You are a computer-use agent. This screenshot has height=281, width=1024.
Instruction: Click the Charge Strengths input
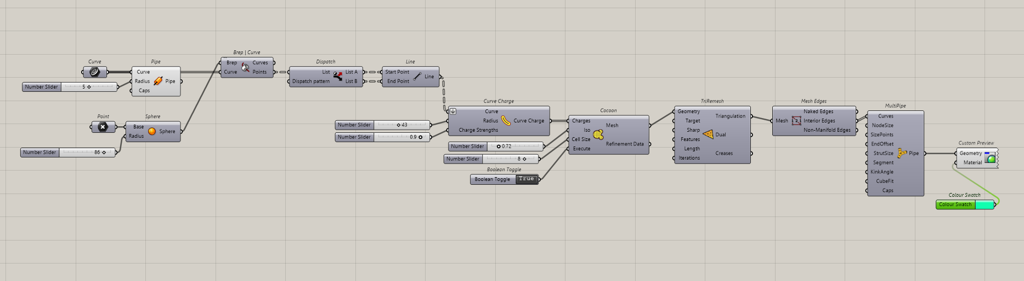pyautogui.click(x=478, y=130)
